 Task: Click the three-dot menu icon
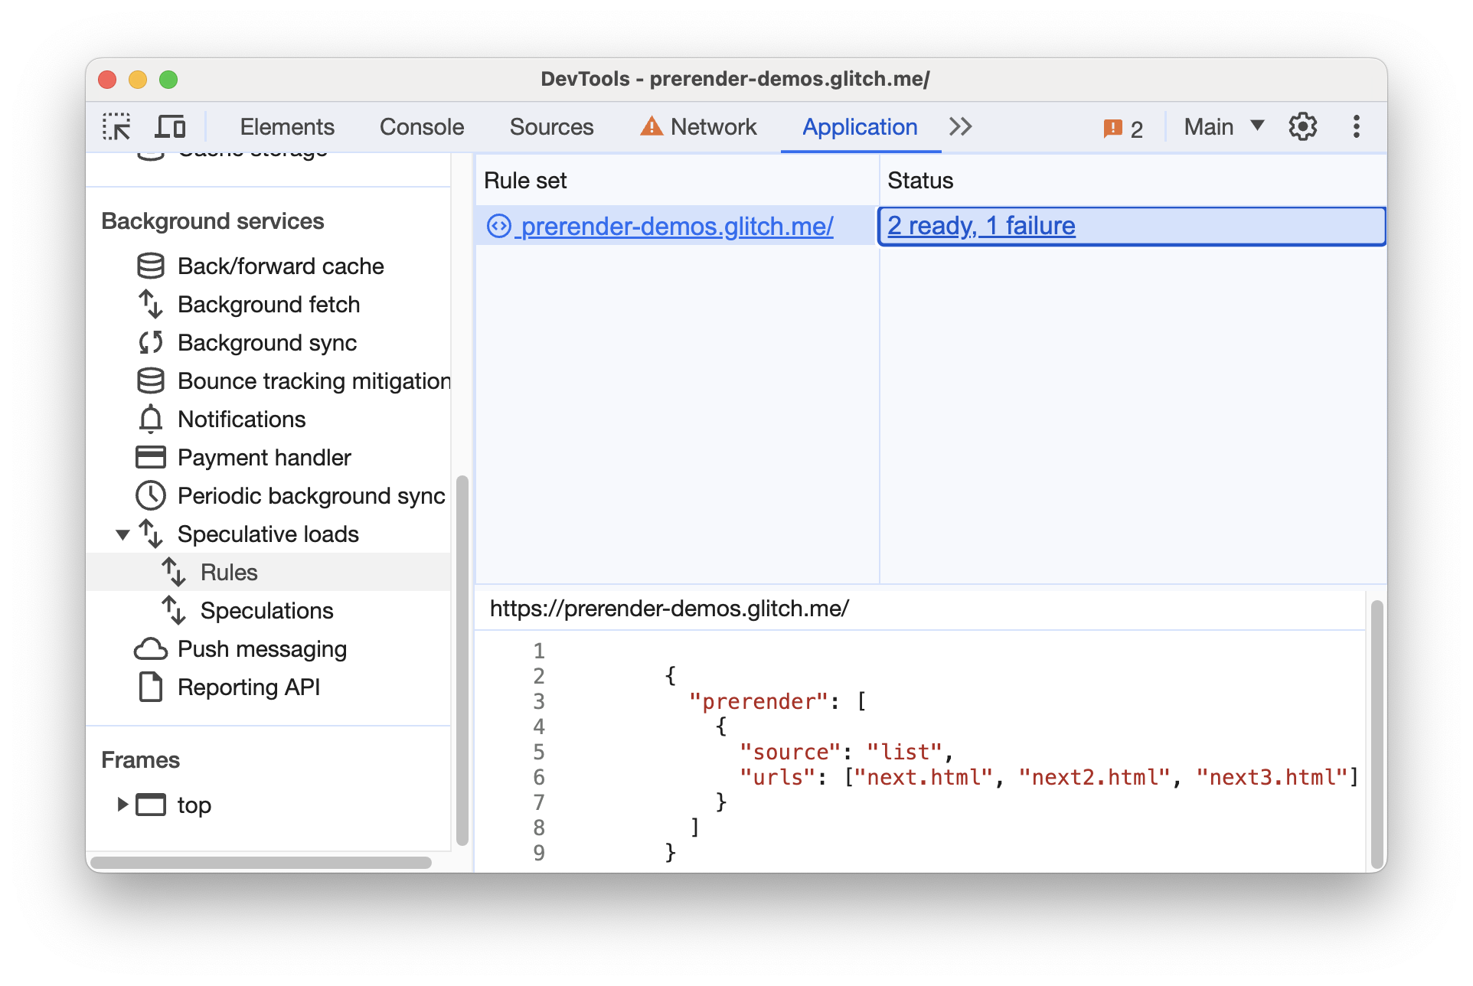(x=1357, y=126)
